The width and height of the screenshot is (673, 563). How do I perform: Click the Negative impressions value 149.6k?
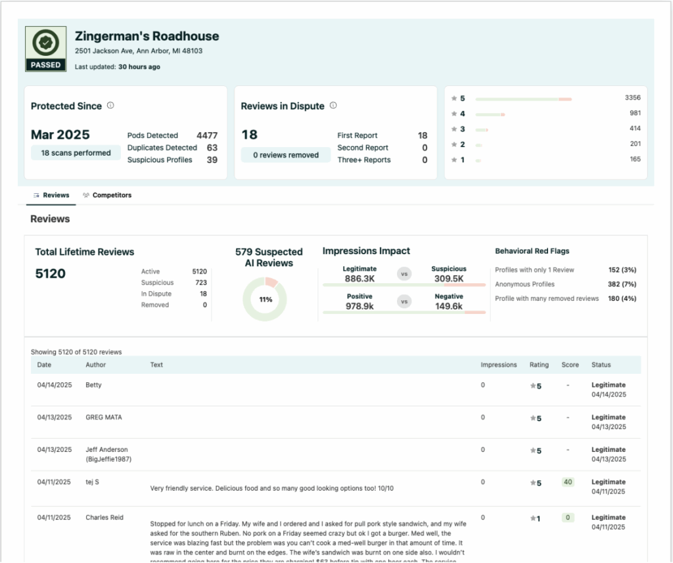pos(449,306)
